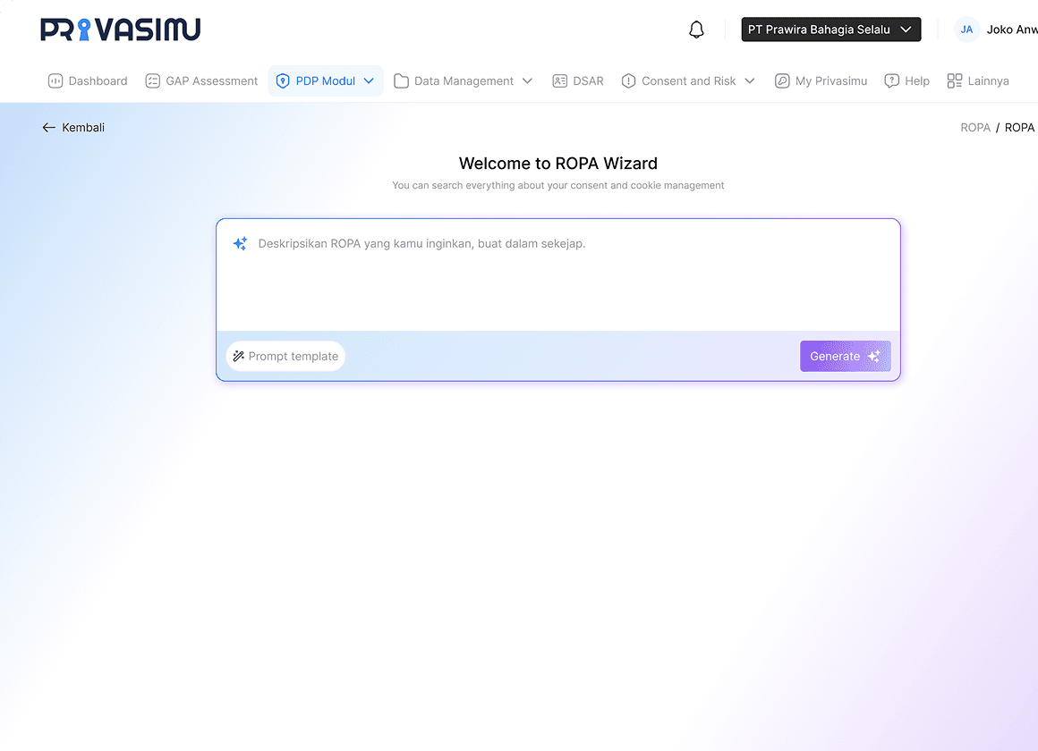Click the JA user avatar
The height and width of the screenshot is (751, 1038).
click(x=966, y=30)
